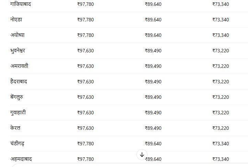Click the ₹97,630 price for हैदराबाद
Image resolution: width=248 pixels, height=167 pixels.
pos(85,82)
